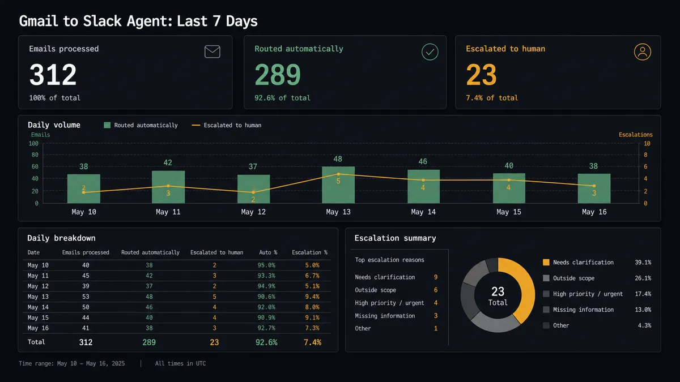
Task: Click 'Missing information' in top escalation reasons
Action: (385, 316)
